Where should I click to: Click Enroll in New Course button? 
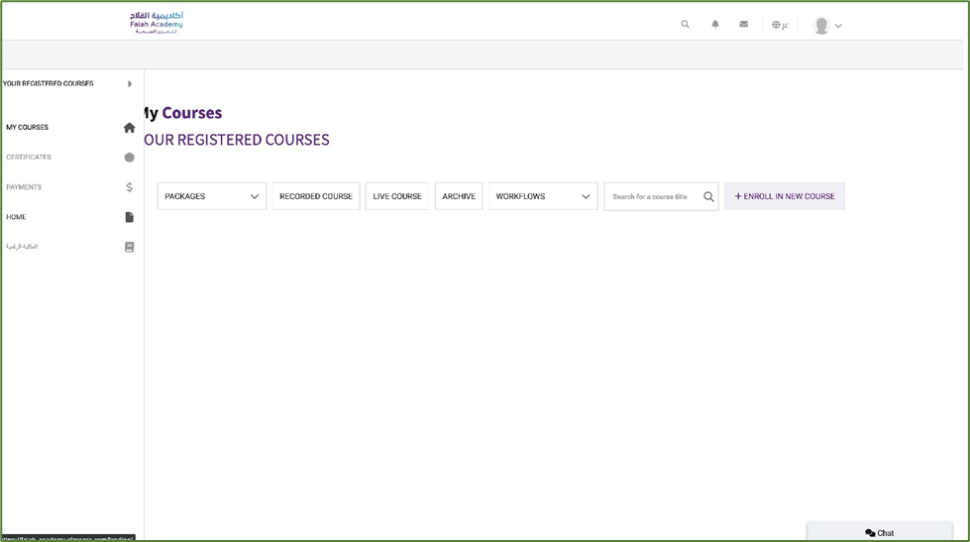(784, 196)
